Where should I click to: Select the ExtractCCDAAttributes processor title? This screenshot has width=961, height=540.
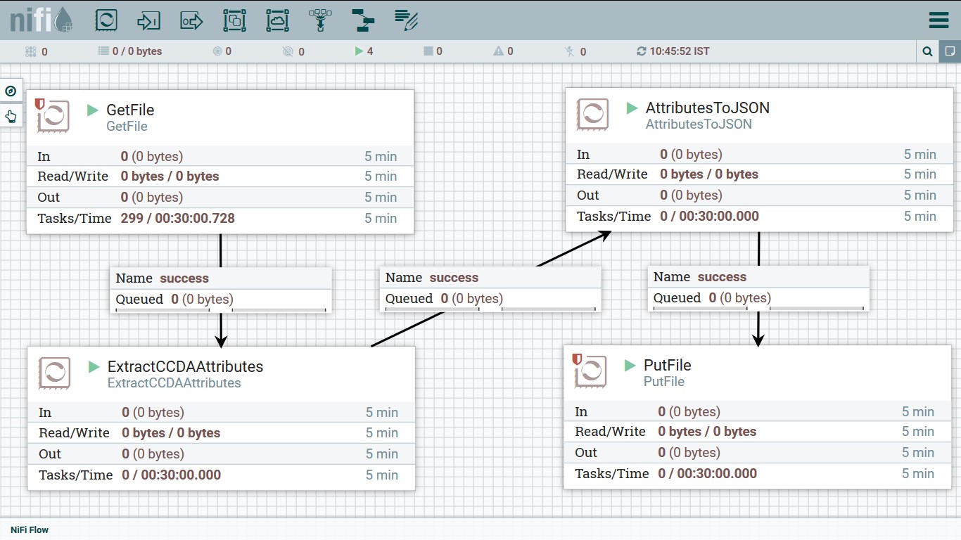point(185,366)
